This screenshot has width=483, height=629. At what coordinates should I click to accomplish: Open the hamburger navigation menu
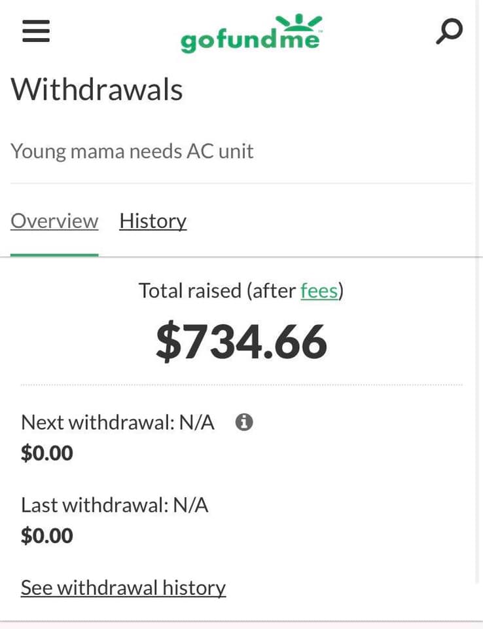(x=36, y=30)
